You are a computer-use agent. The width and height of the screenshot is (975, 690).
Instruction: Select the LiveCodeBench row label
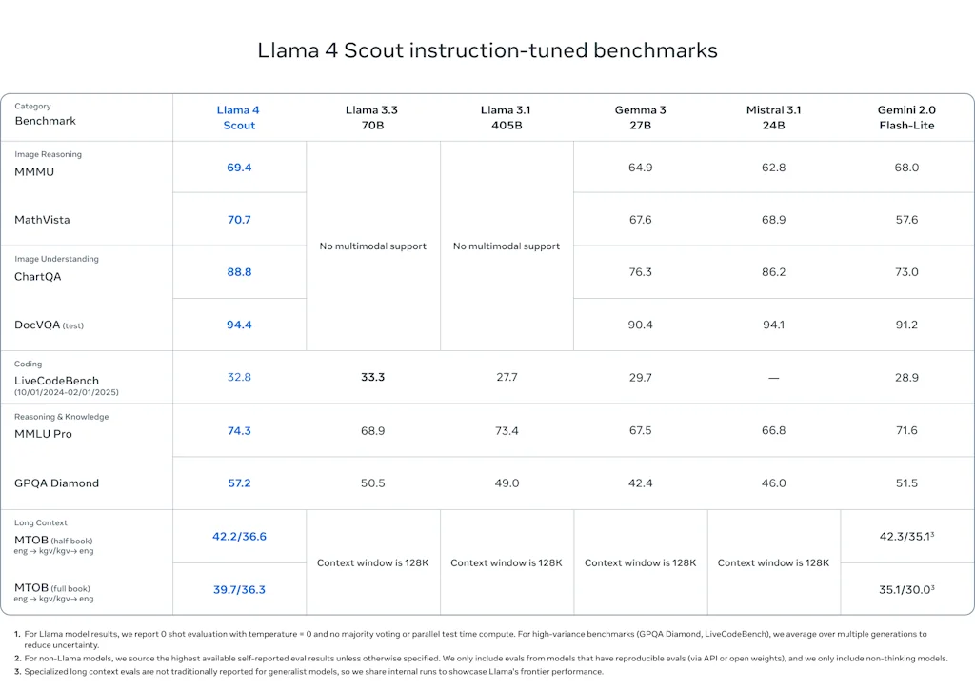pyautogui.click(x=56, y=381)
